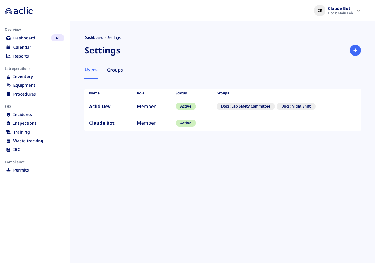The height and width of the screenshot is (263, 375).
Task: Click the Name column header
Action: [94, 93]
